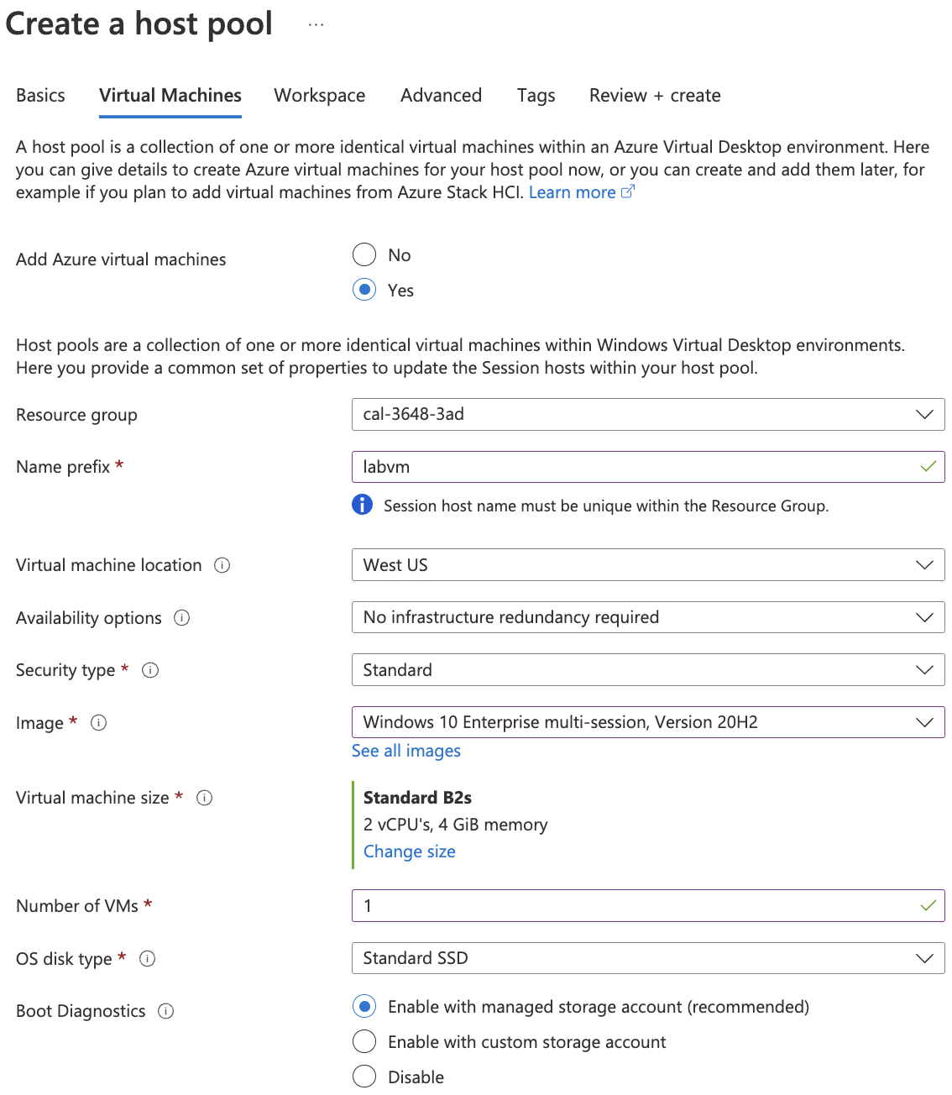Click the OS disk type info icon

tap(148, 959)
